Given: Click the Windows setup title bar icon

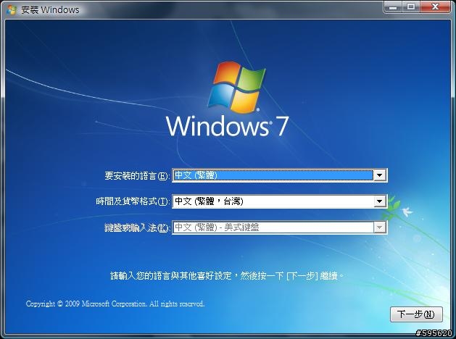Looking at the screenshot, I should tap(12, 9).
